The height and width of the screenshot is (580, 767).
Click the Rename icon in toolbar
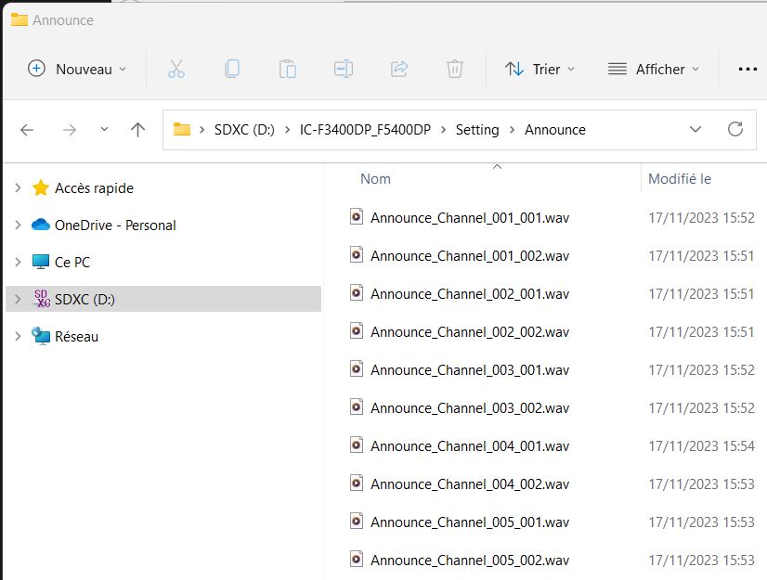pos(344,69)
